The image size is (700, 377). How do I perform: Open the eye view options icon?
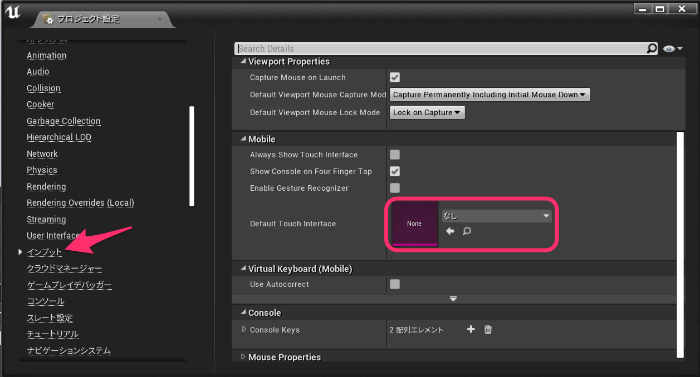click(673, 49)
